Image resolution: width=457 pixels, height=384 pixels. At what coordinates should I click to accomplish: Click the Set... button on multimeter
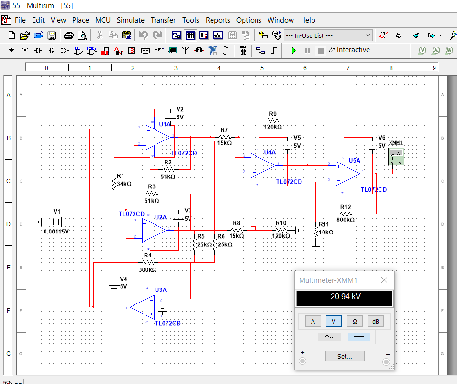click(x=345, y=356)
